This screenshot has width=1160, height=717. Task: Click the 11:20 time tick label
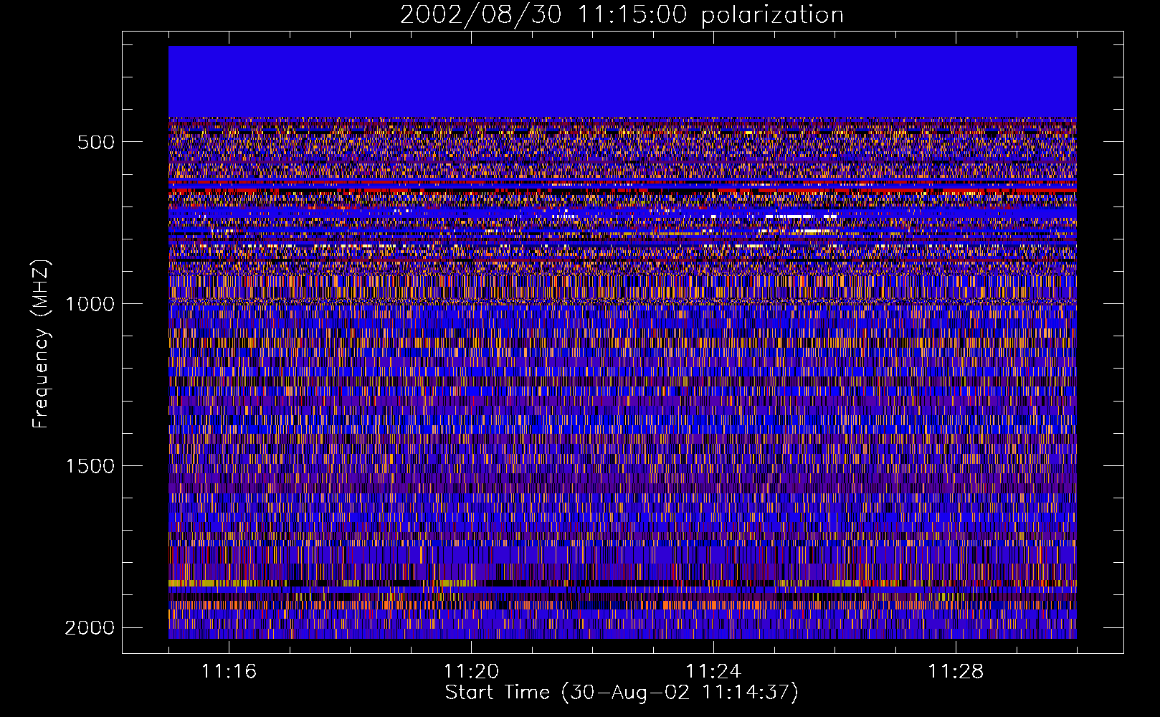click(471, 671)
